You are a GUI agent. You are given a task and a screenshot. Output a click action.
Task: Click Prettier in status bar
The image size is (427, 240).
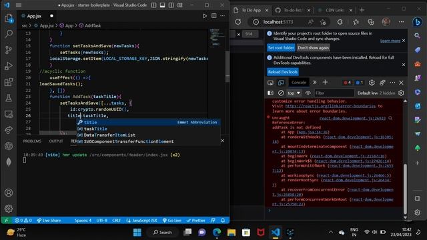click(195, 221)
